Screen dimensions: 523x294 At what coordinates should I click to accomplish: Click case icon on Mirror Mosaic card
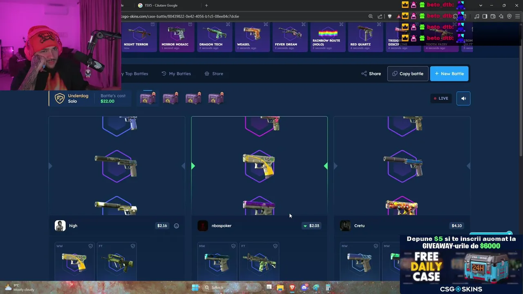[190, 24]
